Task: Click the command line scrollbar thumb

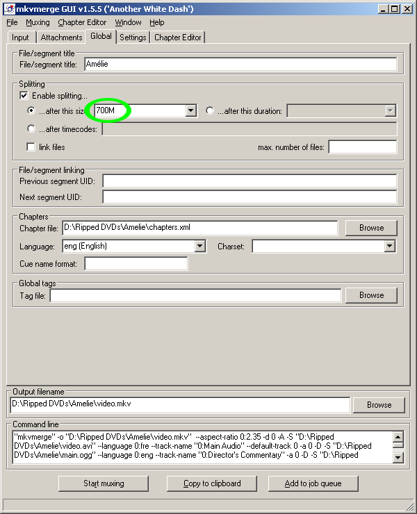Action: point(398,445)
